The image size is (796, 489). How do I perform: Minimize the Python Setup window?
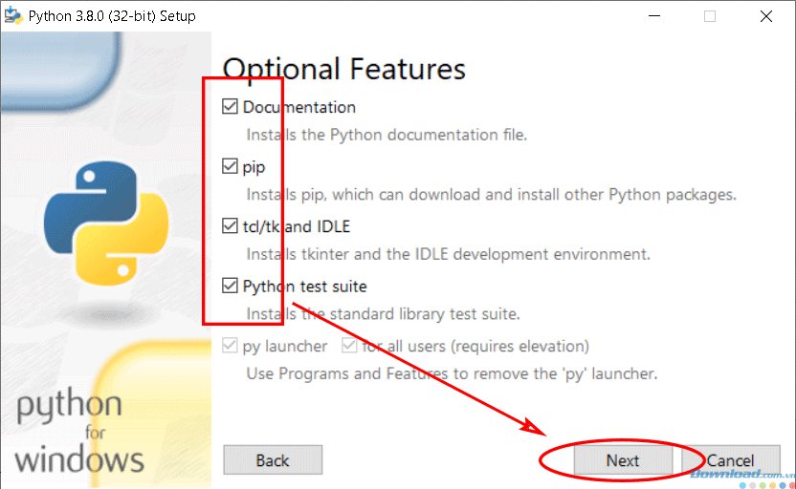[x=653, y=16]
